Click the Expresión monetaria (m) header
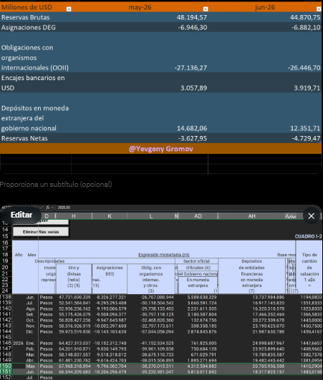Image resolution: width=323 pixels, height=380 pixels. 164,255
